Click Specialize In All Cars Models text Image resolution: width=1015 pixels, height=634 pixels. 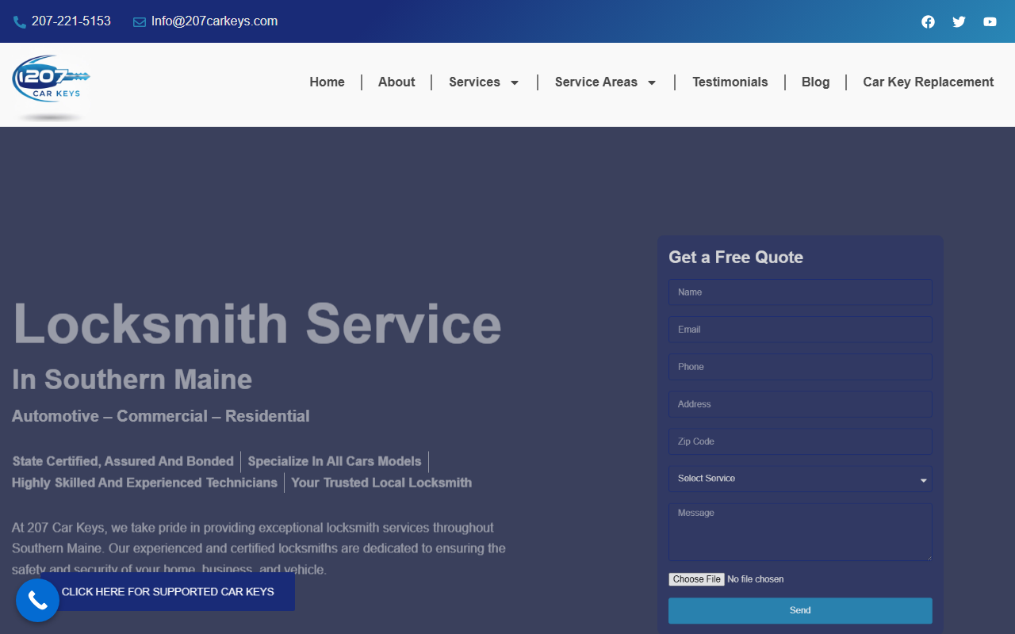point(335,461)
